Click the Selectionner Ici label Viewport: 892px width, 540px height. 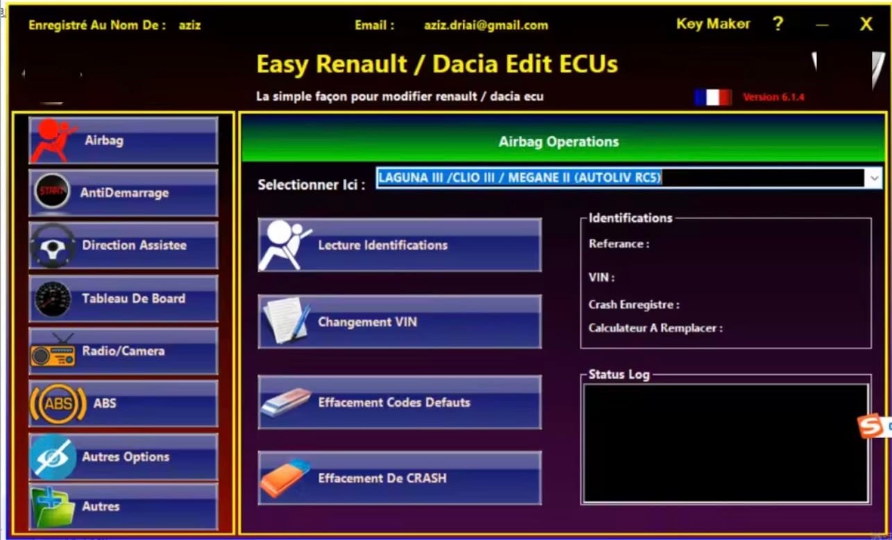tap(312, 185)
